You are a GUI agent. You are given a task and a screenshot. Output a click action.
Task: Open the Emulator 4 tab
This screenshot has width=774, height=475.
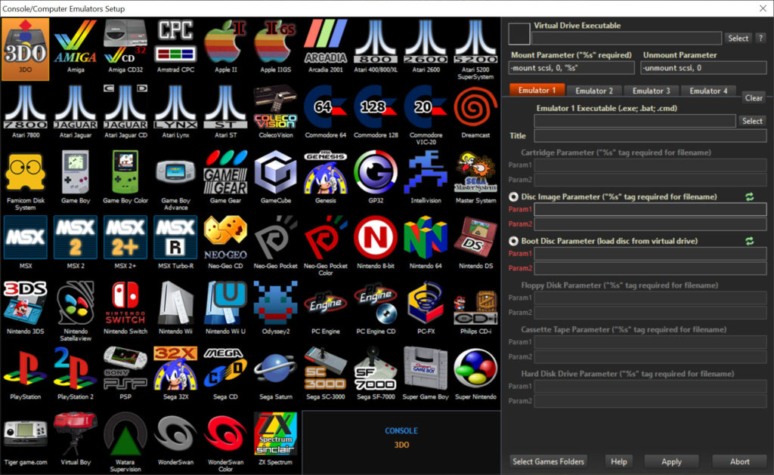coord(708,91)
